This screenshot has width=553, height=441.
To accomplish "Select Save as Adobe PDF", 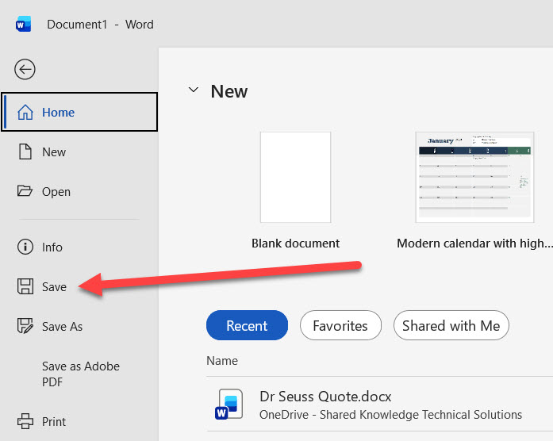I will tap(79, 374).
